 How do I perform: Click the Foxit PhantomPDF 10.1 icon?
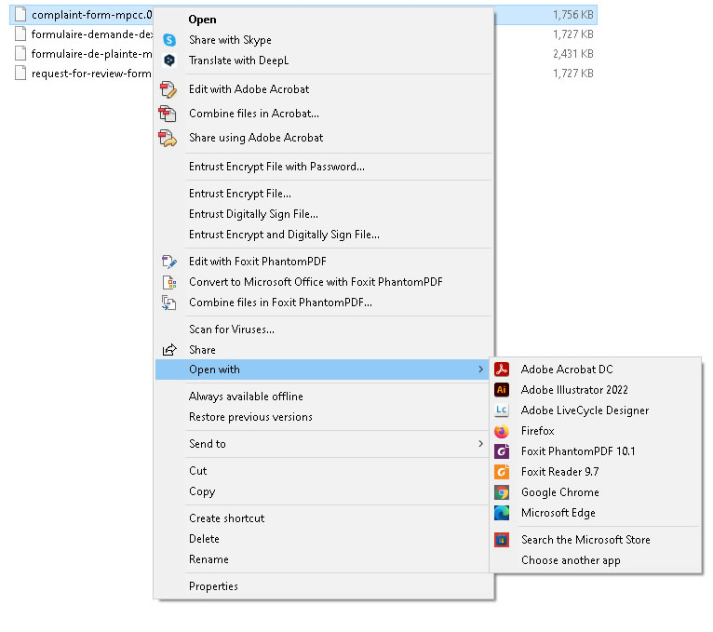pos(502,451)
